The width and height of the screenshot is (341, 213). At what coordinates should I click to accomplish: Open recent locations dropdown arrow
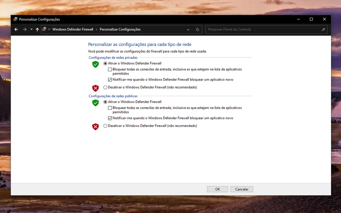pyautogui.click(x=32, y=29)
